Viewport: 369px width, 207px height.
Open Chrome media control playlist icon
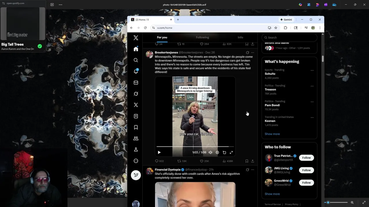(306, 28)
